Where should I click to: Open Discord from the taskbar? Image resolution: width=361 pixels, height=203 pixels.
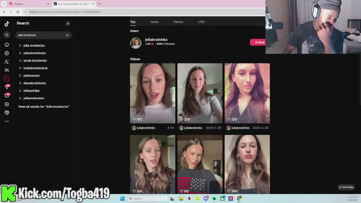tap(206, 198)
